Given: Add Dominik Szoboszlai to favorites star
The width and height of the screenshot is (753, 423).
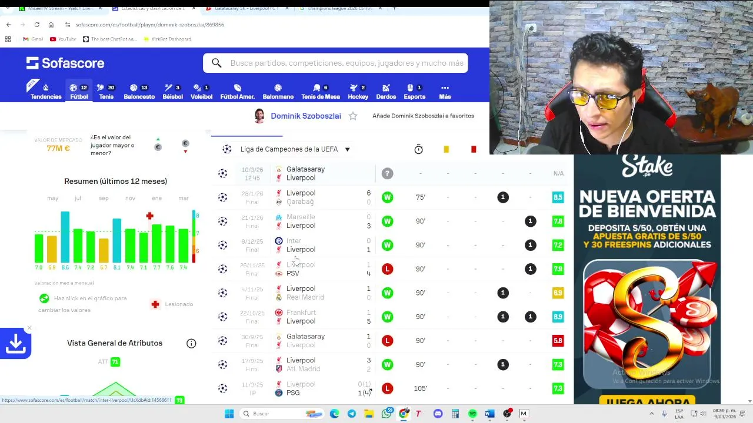Looking at the screenshot, I should [x=353, y=116].
